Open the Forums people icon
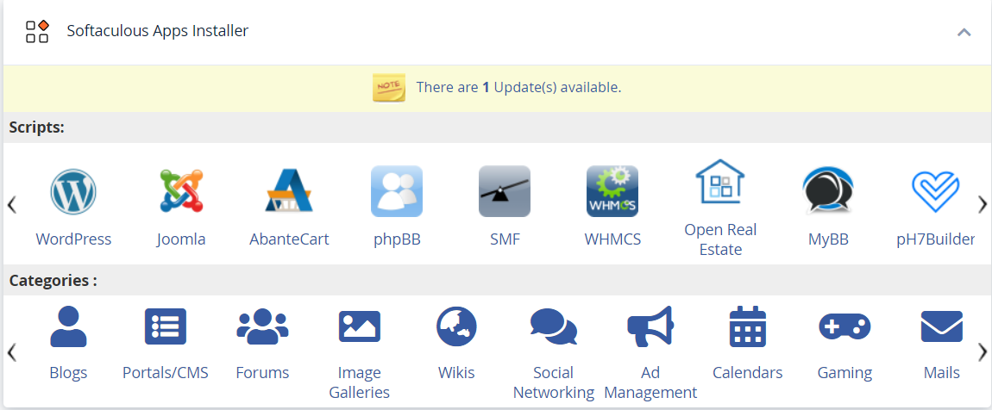The image size is (992, 410). click(262, 326)
